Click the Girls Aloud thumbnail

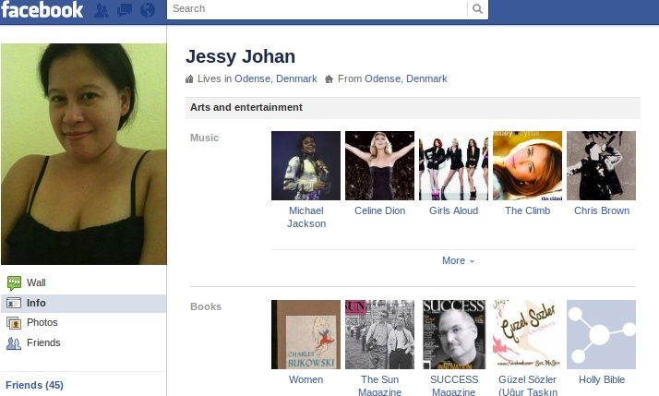(453, 165)
